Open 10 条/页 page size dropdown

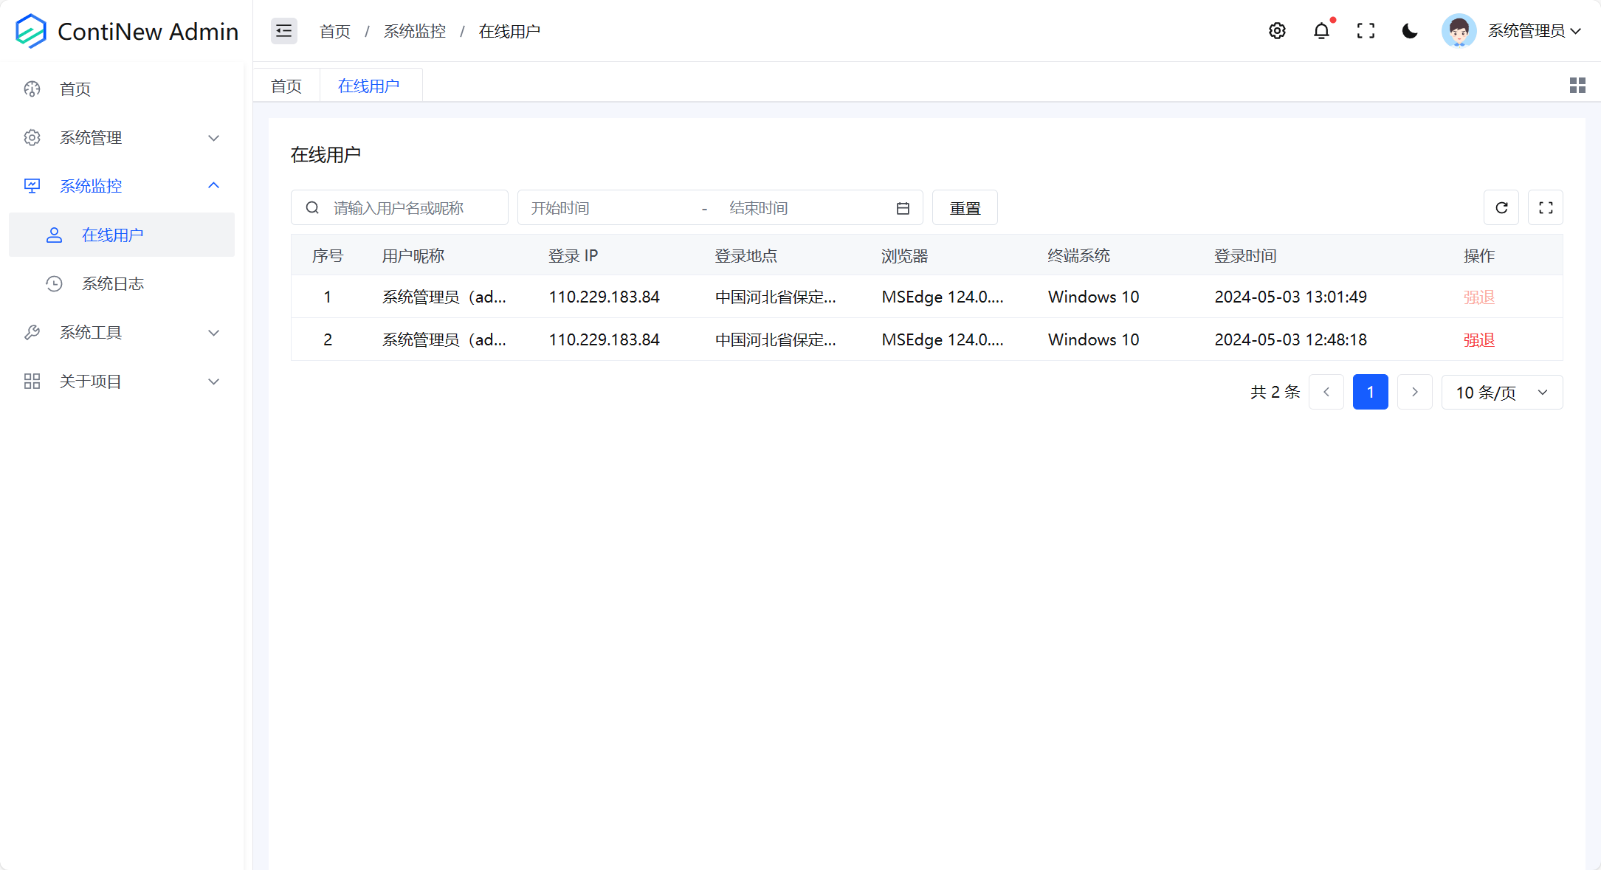(1501, 393)
